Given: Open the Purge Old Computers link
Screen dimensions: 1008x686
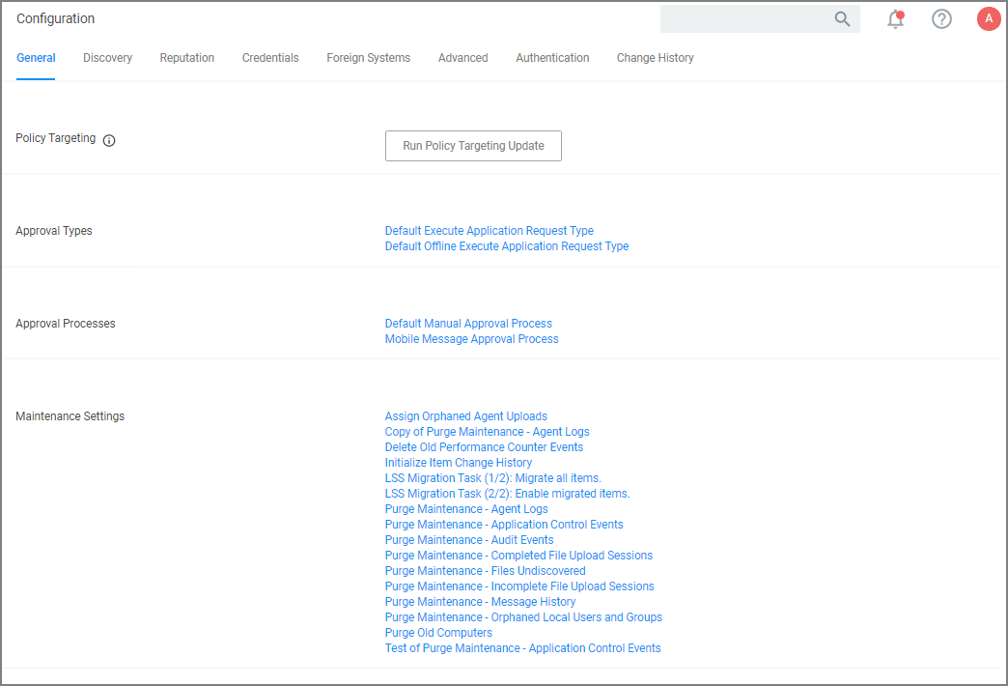Looking at the screenshot, I should (x=438, y=633).
